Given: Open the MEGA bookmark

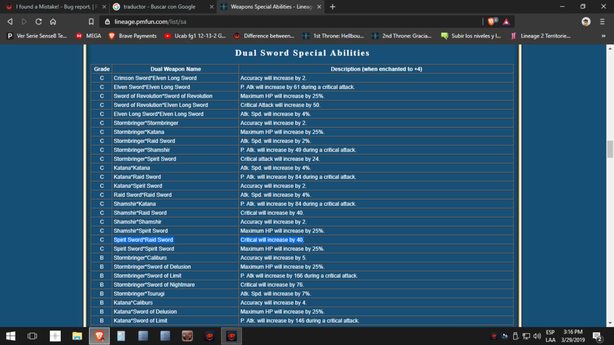Looking at the screenshot, I should coord(88,36).
